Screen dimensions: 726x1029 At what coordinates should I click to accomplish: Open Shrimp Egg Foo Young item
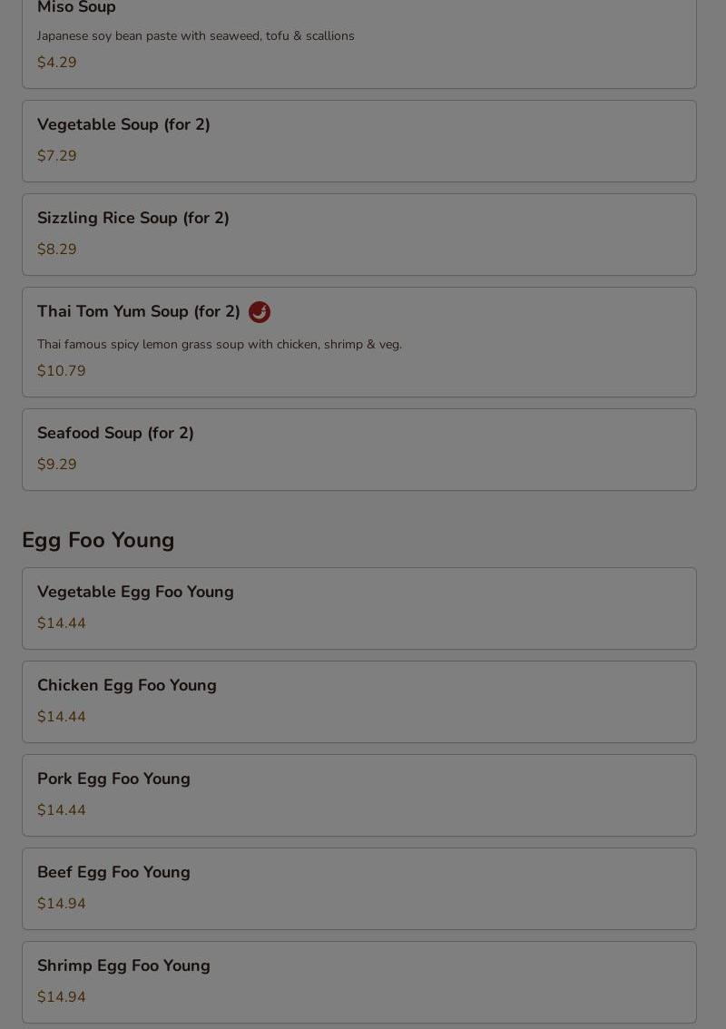(359, 983)
